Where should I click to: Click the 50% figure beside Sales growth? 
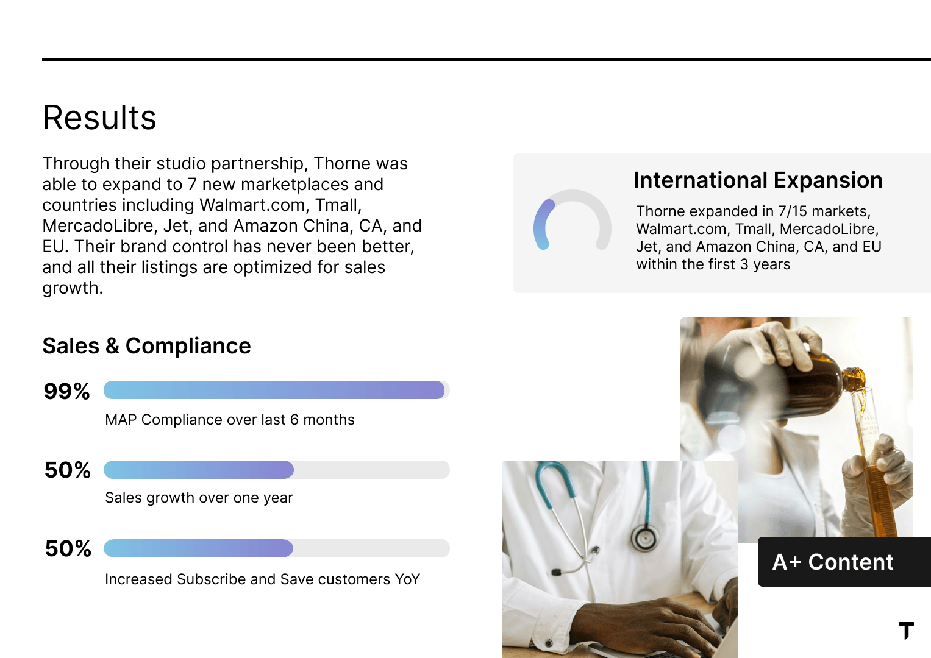point(68,470)
